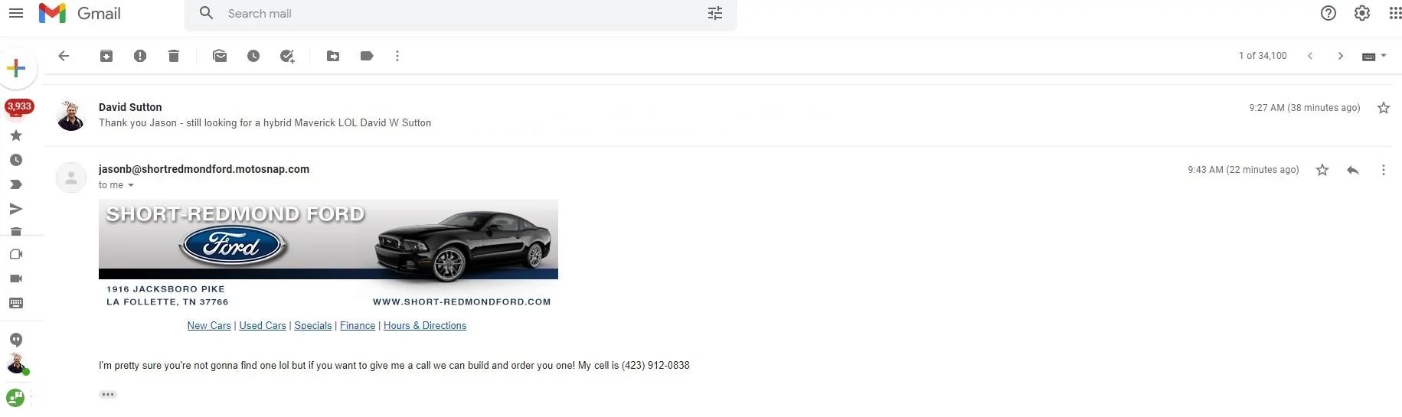Show search options filter icon
Viewport: 1402px width, 417px height.
click(715, 13)
